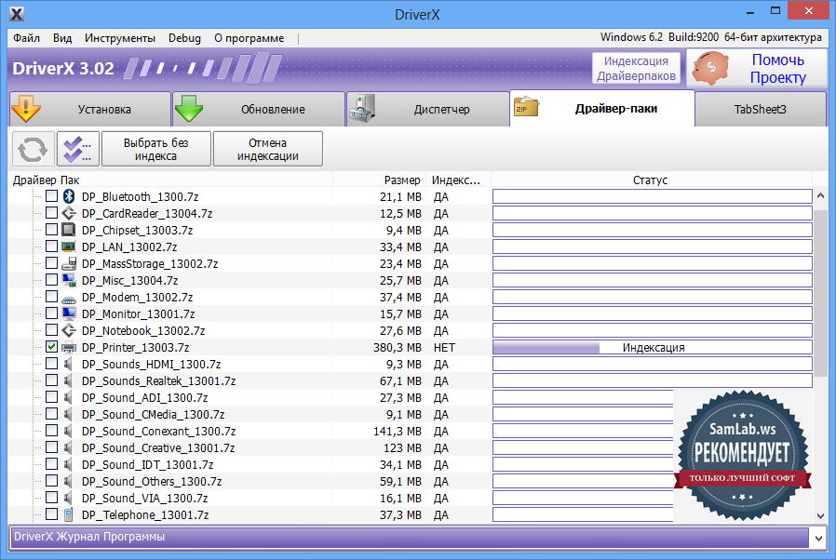Click the phone icon beside DP_Telephone_13001.7z
Image resolution: width=836 pixels, height=560 pixels.
(x=68, y=514)
